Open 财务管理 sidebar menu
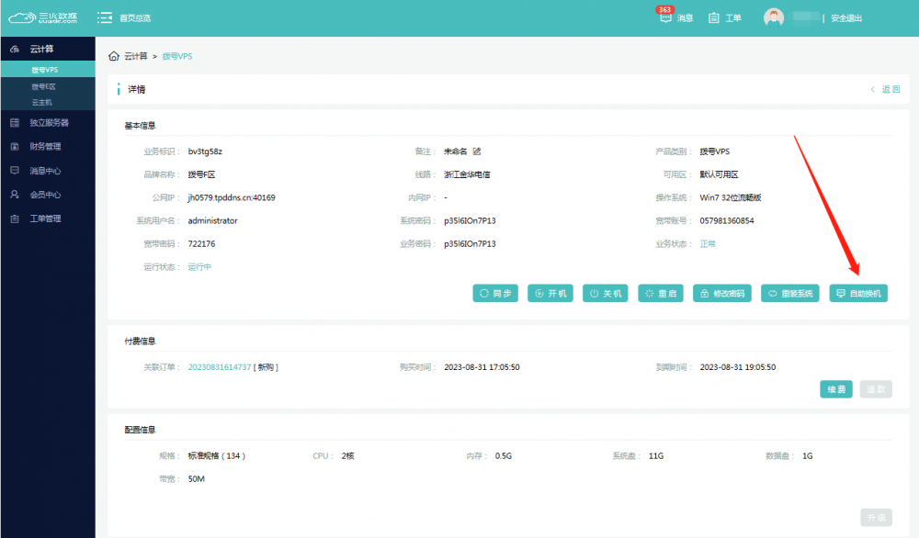The height and width of the screenshot is (538, 919). point(48,146)
